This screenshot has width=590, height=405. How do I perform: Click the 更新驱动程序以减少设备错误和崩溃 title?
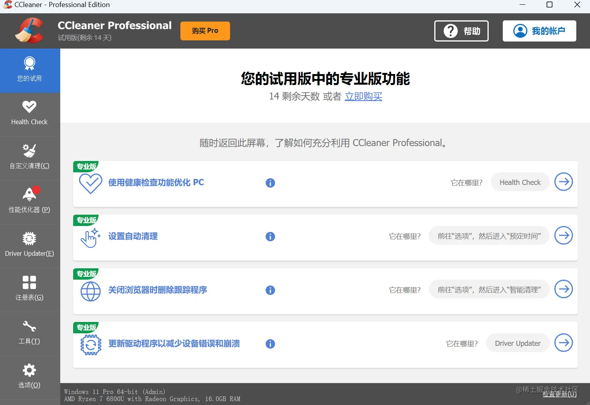coord(174,344)
